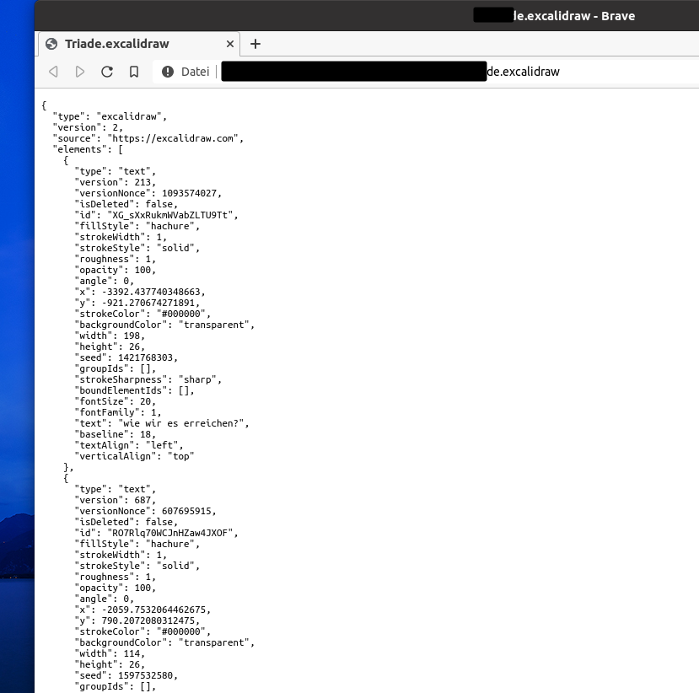Click the globe favicon on the tab
The width and height of the screenshot is (699, 693).
[51, 44]
